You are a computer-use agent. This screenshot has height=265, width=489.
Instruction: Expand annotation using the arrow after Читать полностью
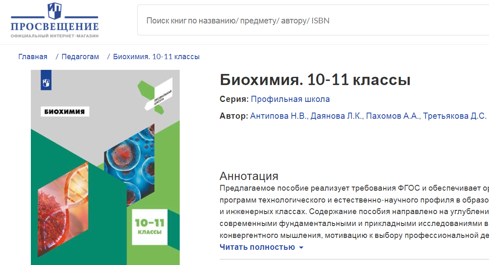click(x=301, y=248)
